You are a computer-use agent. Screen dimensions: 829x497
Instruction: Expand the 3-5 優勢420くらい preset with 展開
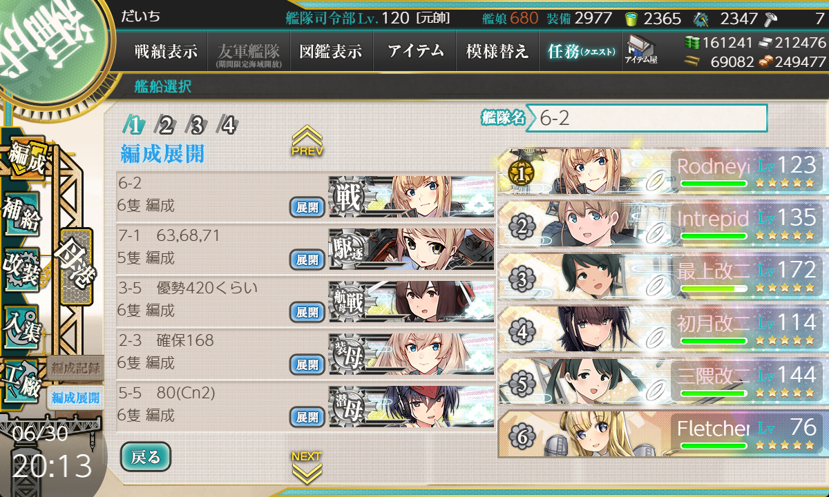point(307,312)
